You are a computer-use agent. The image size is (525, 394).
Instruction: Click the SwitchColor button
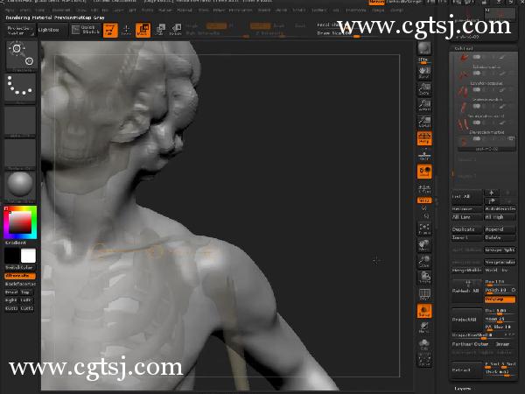pyautogui.click(x=20, y=268)
